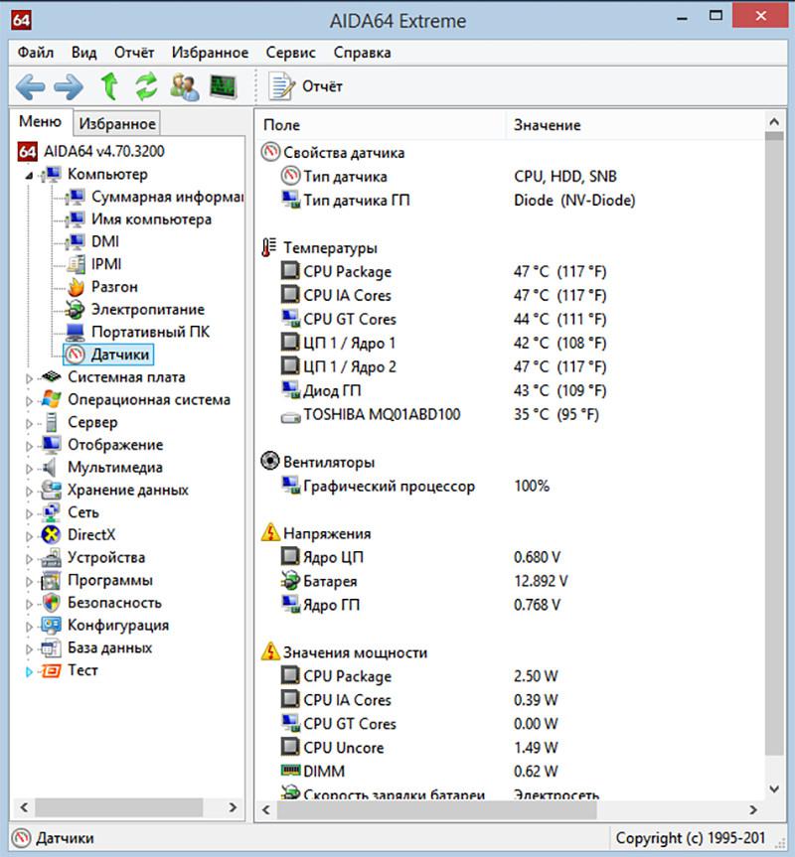Expand the Тест branch
This screenshot has height=857, width=795.
(30, 671)
